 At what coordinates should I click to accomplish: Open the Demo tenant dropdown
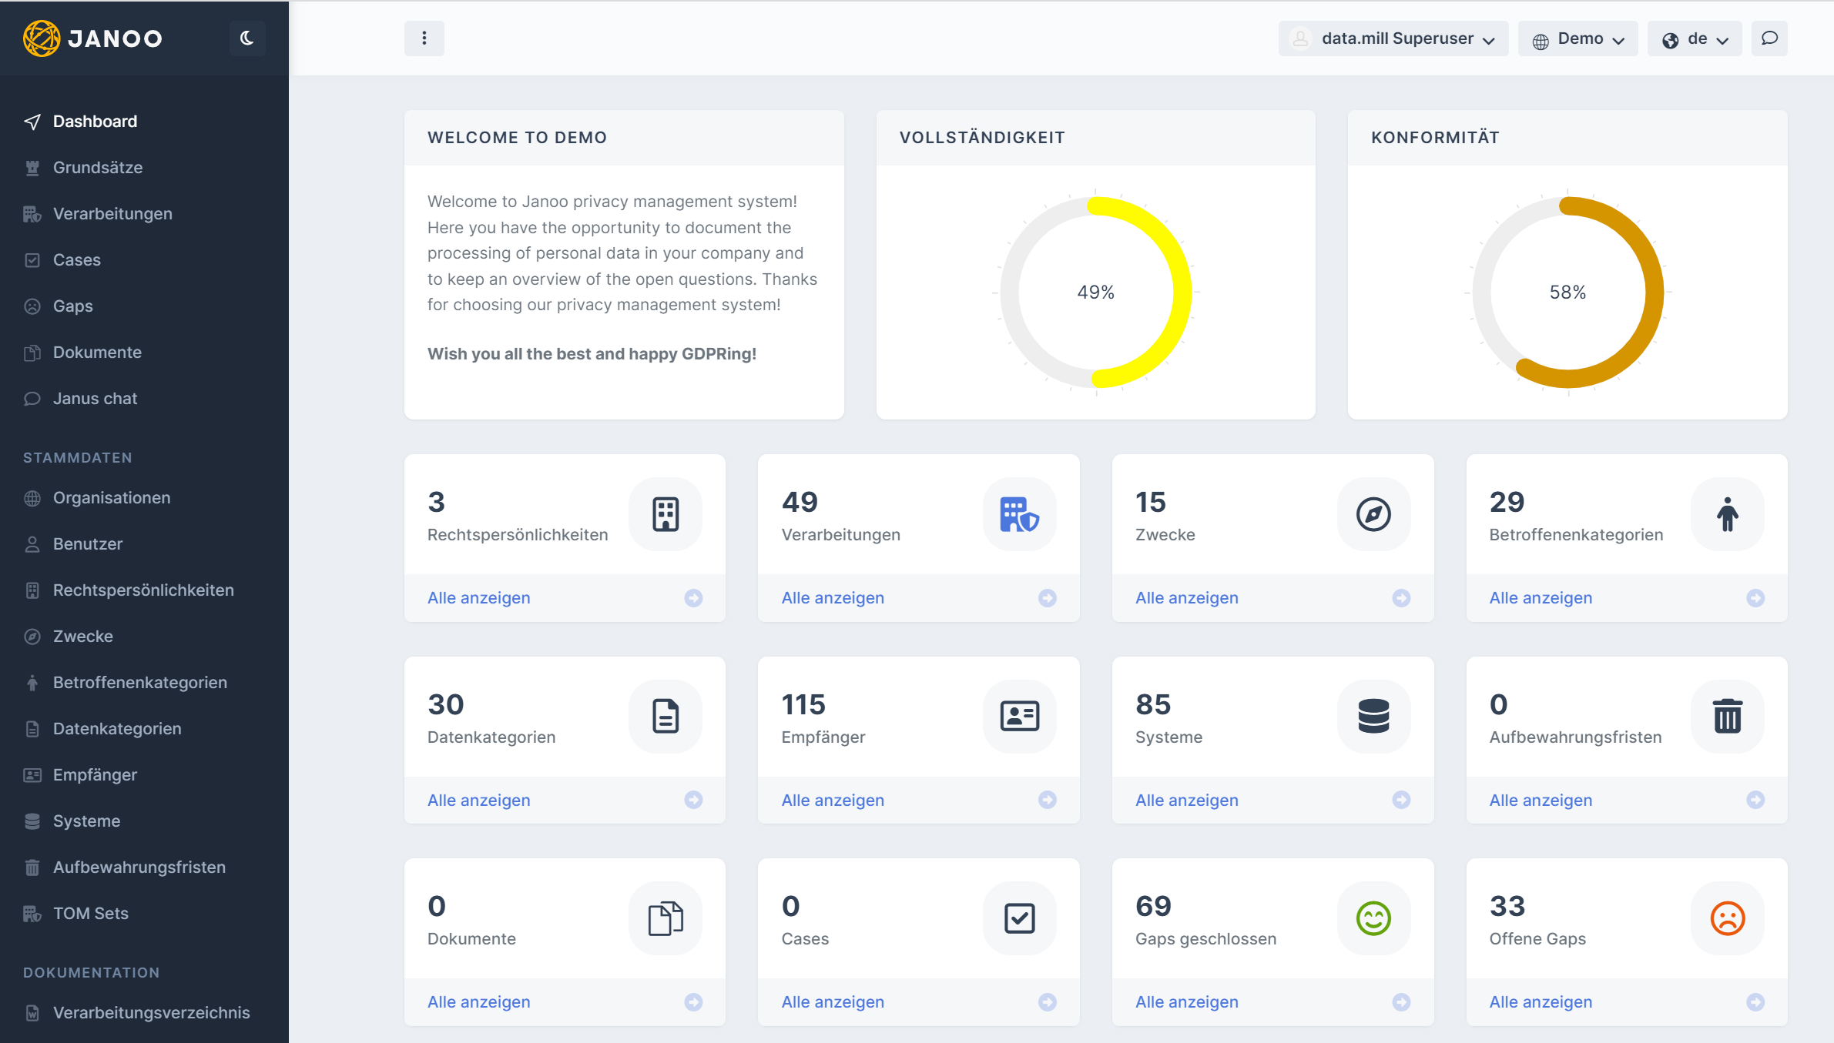1578,38
